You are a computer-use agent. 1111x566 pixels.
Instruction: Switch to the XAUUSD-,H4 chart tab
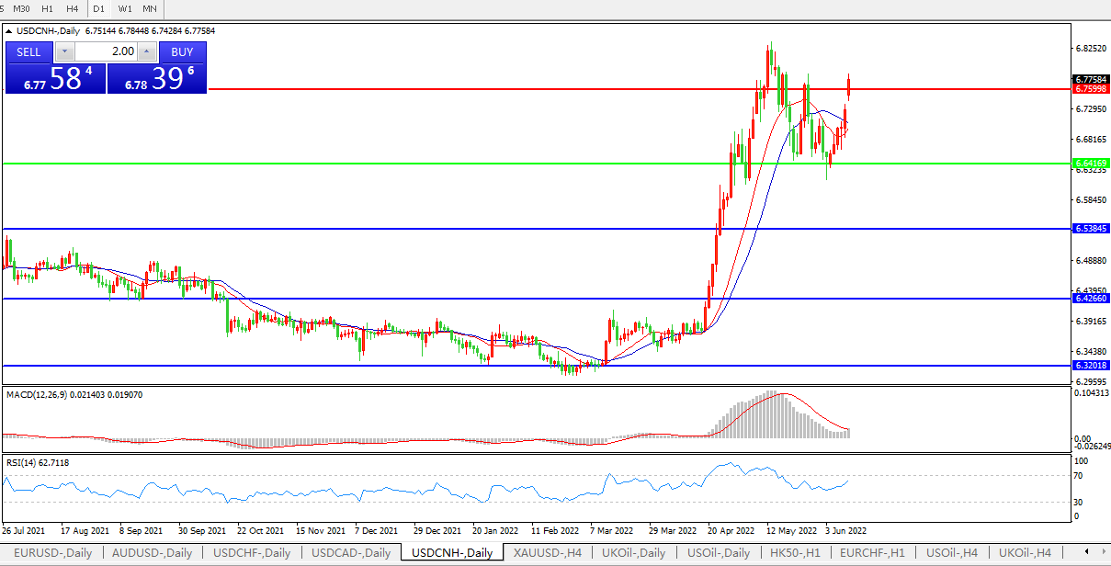[x=548, y=553]
